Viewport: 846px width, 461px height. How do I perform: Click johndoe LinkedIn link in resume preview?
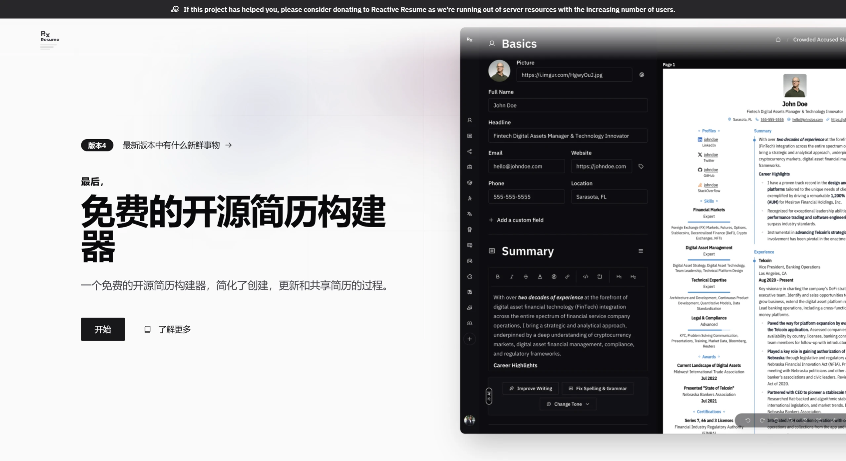(x=711, y=140)
